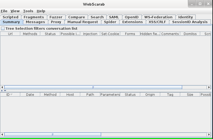This screenshot has width=213, height=139.
Task: Click the DomXss column header
Action: click(x=190, y=34)
